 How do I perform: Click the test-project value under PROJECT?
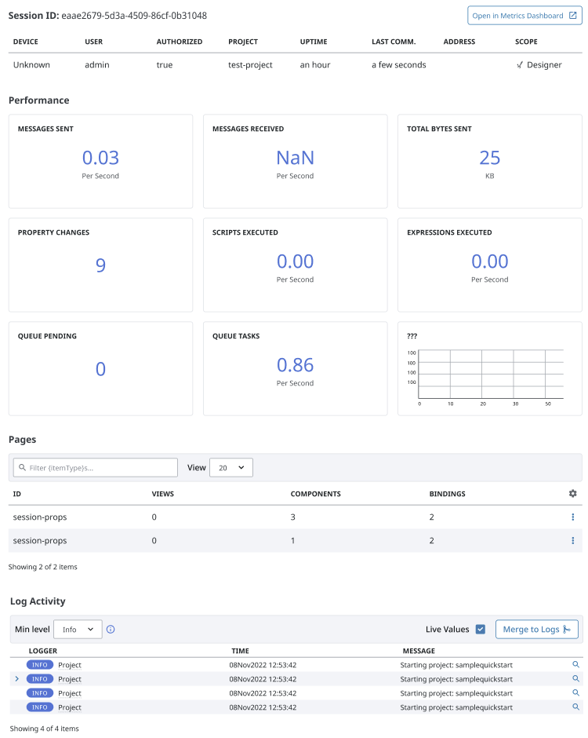tap(250, 65)
